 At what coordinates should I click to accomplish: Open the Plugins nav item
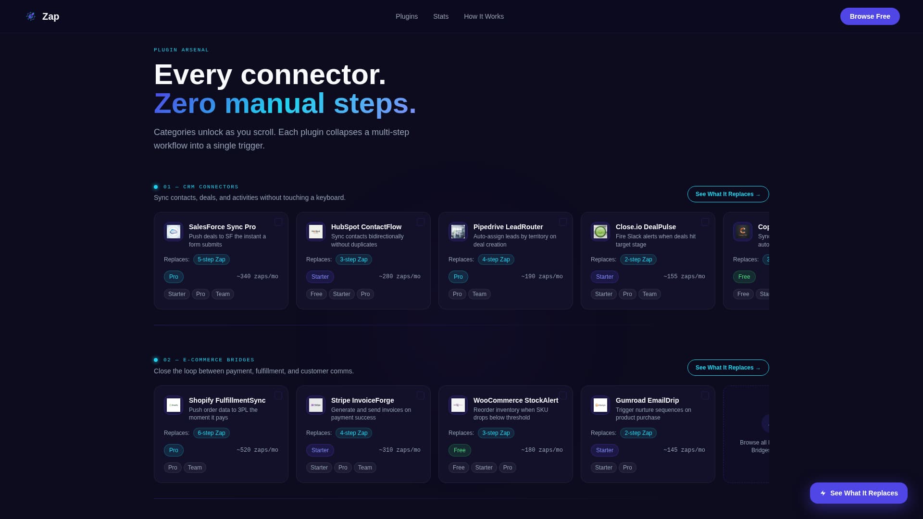click(407, 16)
